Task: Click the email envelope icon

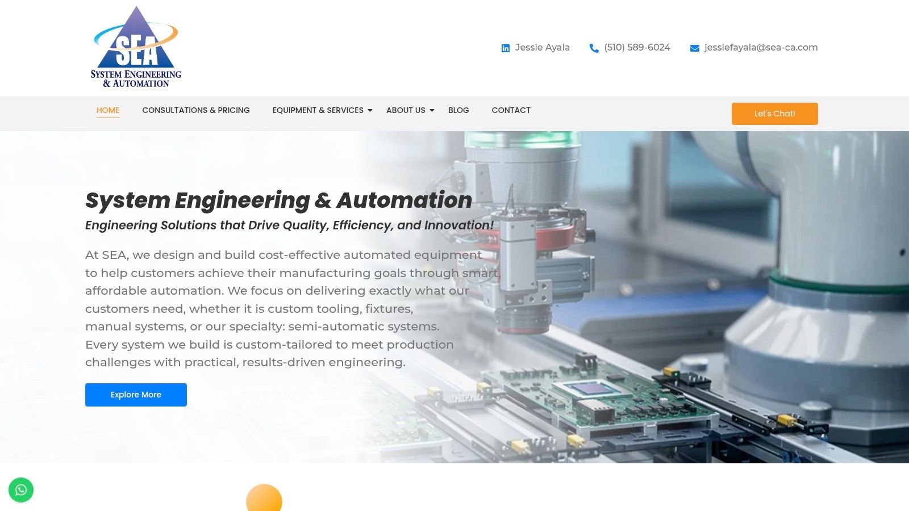Action: [694, 48]
